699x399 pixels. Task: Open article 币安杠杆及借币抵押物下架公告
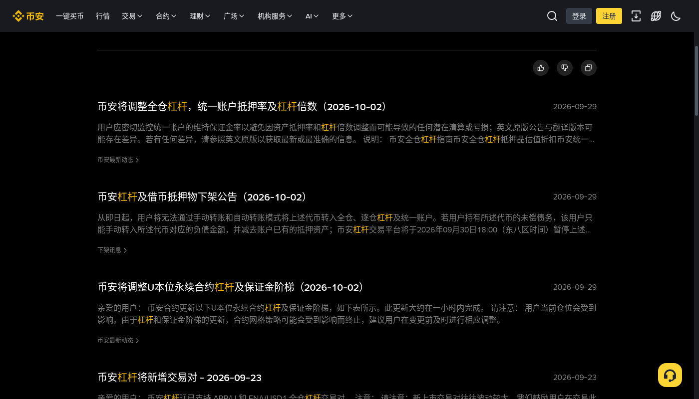203,197
